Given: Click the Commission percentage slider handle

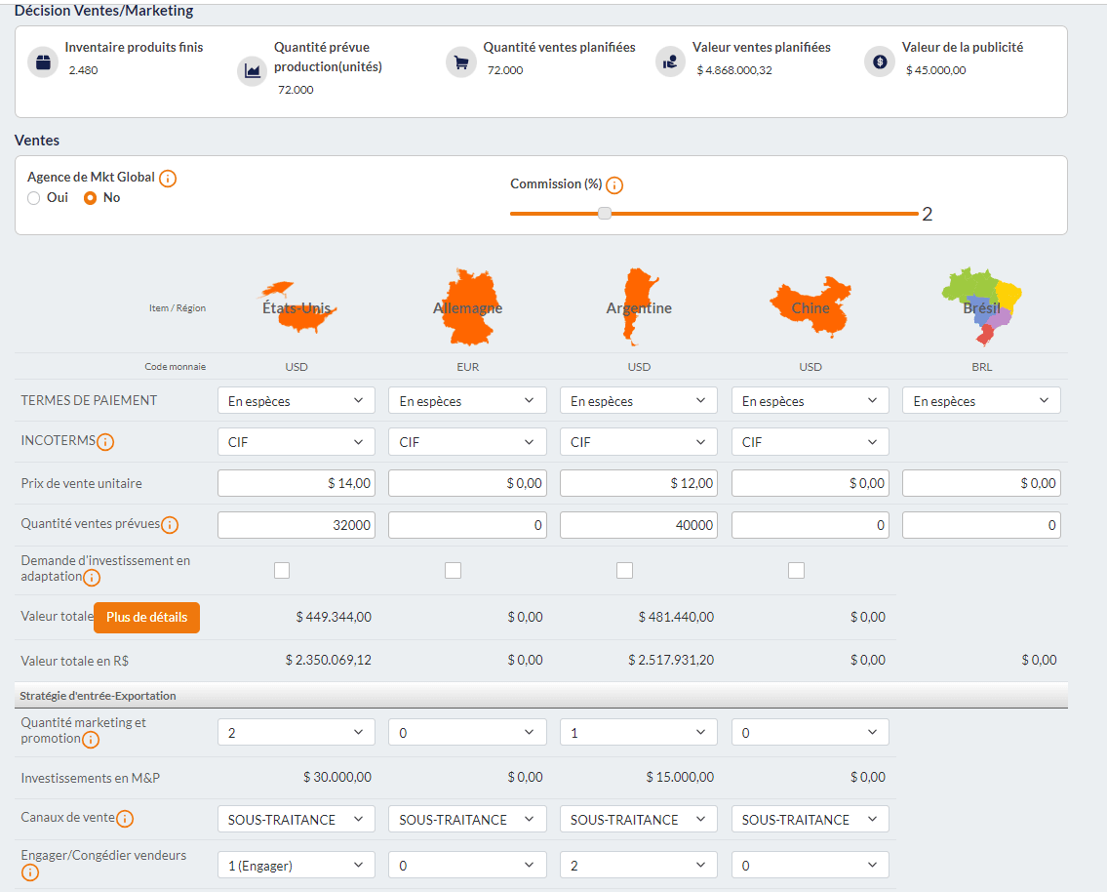Looking at the screenshot, I should 605,214.
